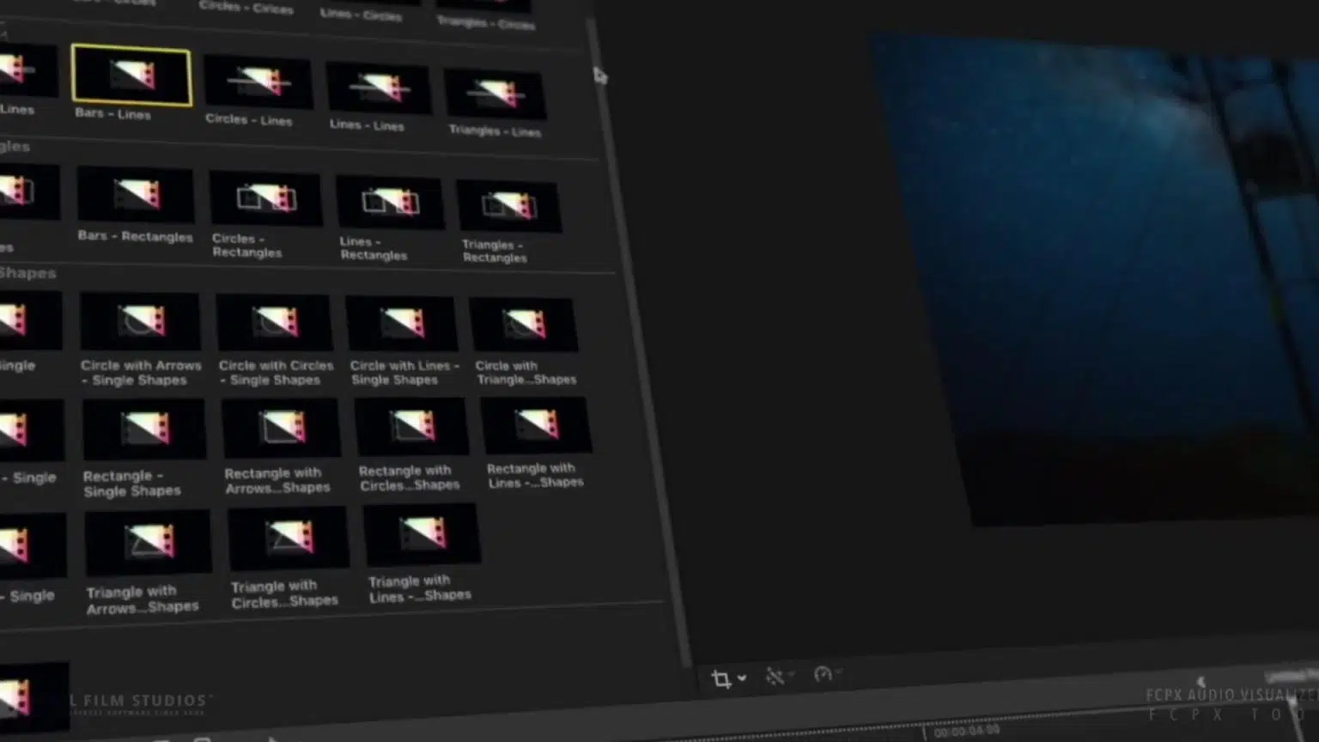This screenshot has height=742, width=1319.
Task: Select Circle with Arrows - Single Shapes
Action: 140,321
